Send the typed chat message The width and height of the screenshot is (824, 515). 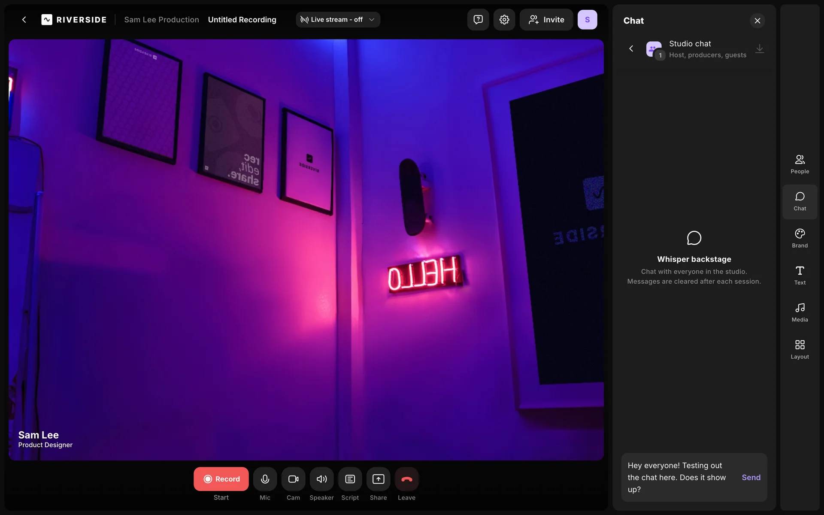click(x=751, y=477)
